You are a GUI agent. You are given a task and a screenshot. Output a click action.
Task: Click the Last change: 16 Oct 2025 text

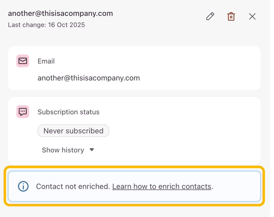[47, 25]
